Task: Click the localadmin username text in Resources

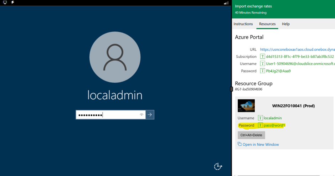Action: tap(273, 118)
